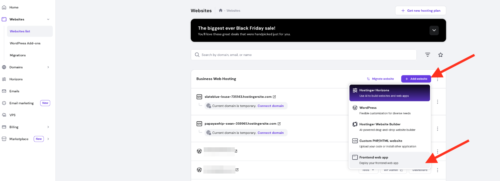This screenshot has width=500, height=181.
Task: Open external link icon for slateblue-louse site
Action: [x=274, y=97]
